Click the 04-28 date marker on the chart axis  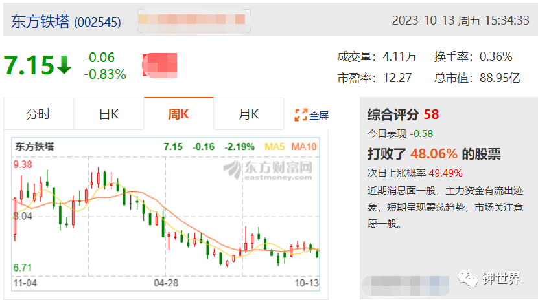click(x=166, y=283)
